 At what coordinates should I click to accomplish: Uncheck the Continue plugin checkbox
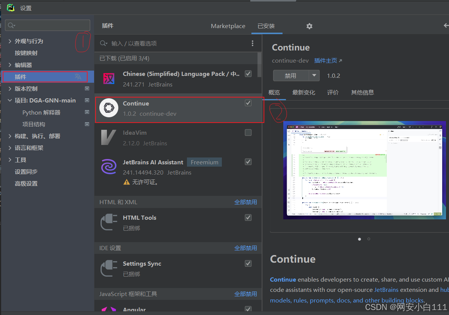click(x=248, y=103)
